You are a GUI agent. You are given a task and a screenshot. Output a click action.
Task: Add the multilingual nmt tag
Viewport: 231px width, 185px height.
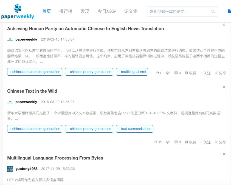tap(132, 72)
